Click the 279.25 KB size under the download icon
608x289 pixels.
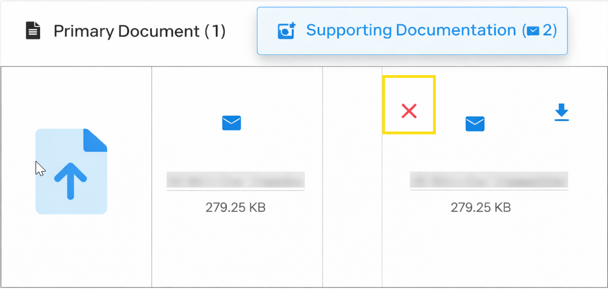(480, 208)
